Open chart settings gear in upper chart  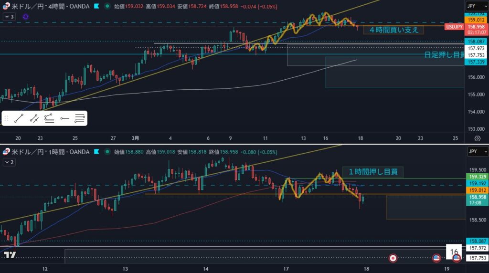477,138
